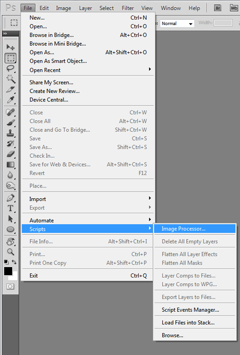This screenshot has height=355, width=240.
Task: Launch Image Processor... script
Action: (195, 228)
